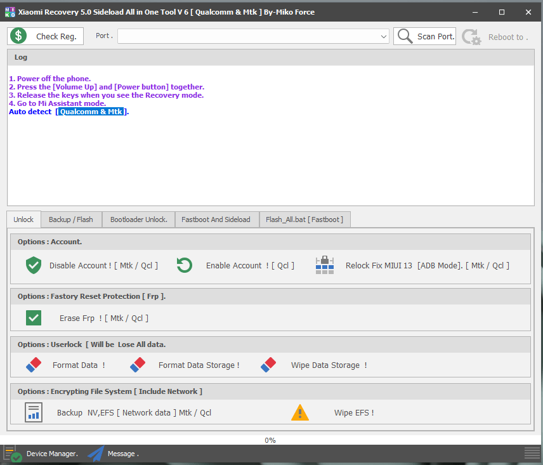
Task: Open the Reboot to menu
Action: 495,37
